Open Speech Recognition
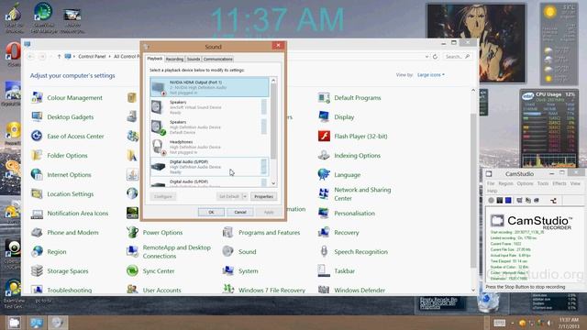The height and width of the screenshot is (330, 587). coord(352,252)
